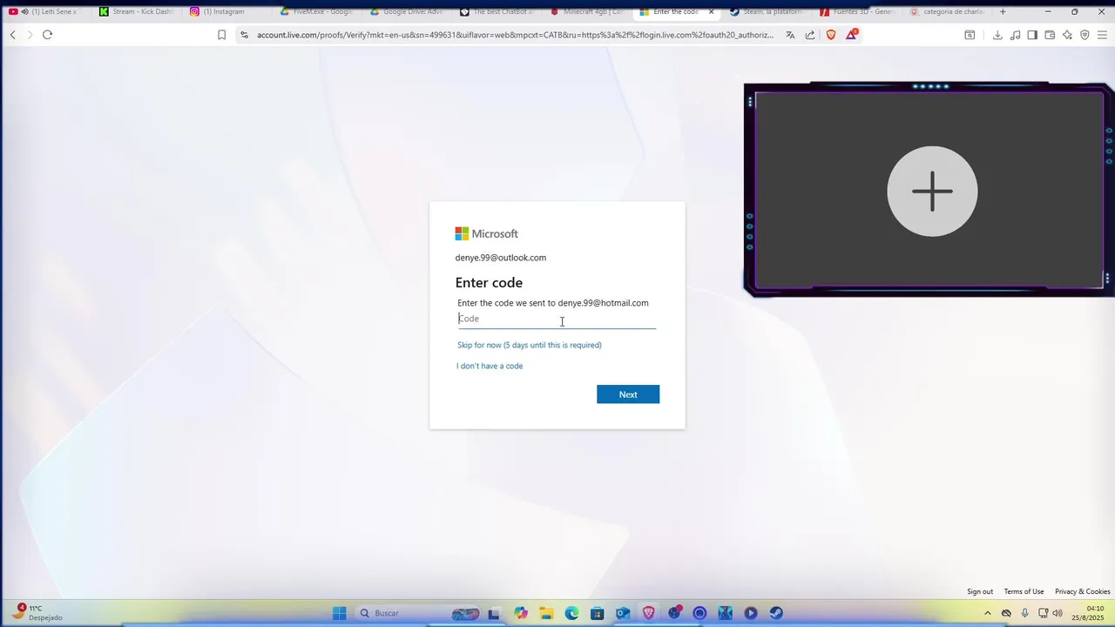Switch to the 'Fuentes 3D' tab
Viewport: 1115px width, 627px height.
click(859, 11)
